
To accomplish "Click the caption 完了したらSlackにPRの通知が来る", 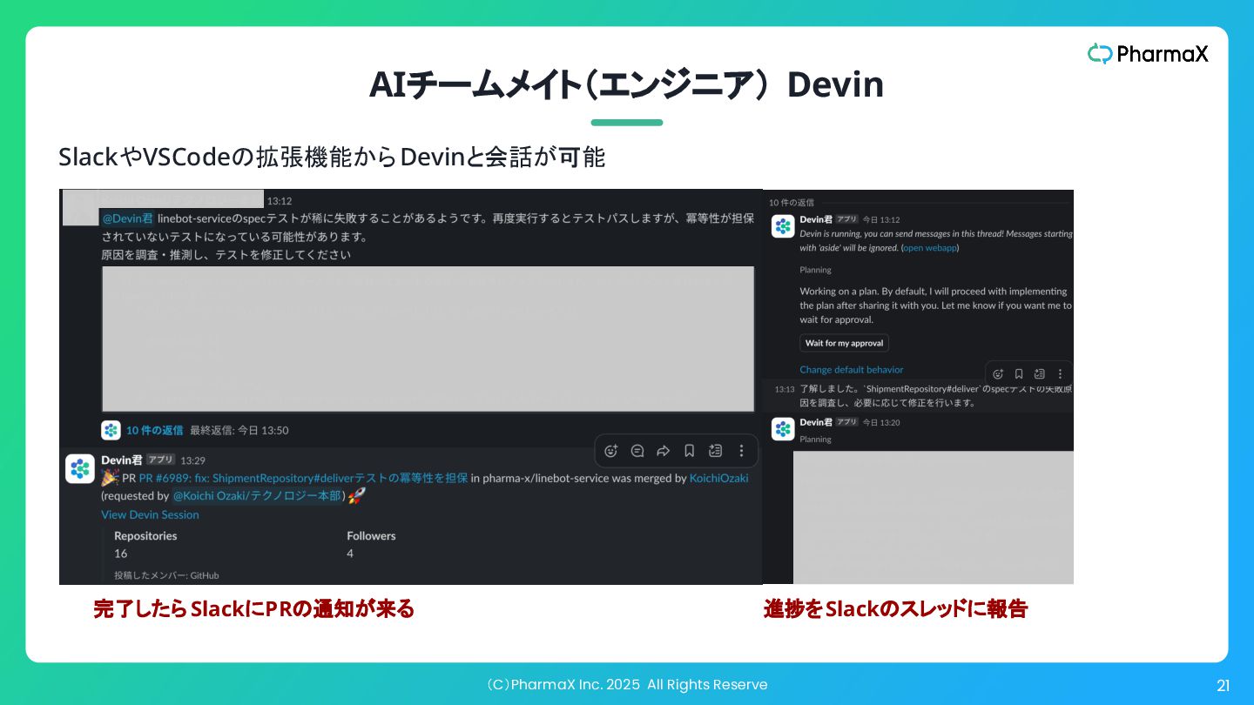I will pos(253,608).
